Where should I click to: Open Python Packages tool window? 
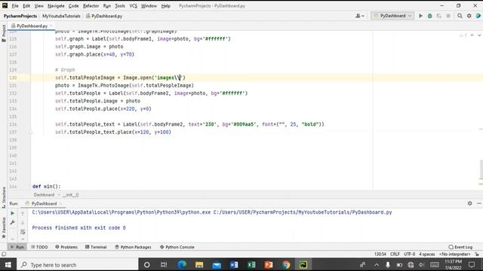point(133,247)
